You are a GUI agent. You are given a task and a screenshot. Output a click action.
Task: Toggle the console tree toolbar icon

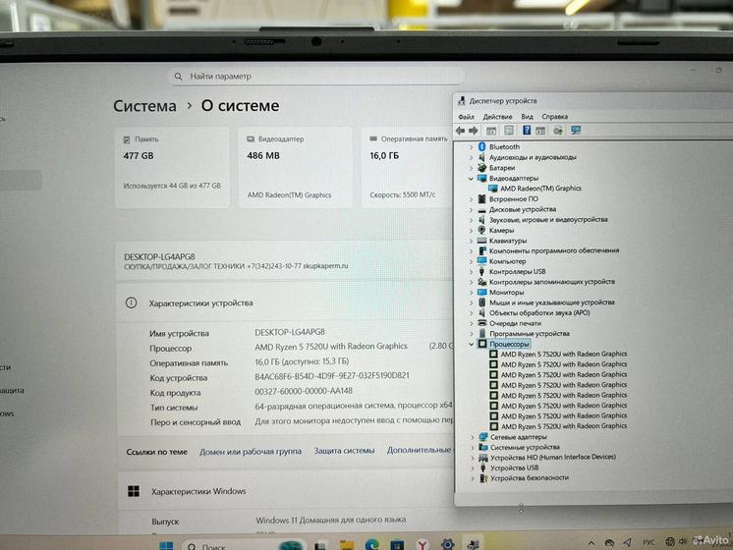[491, 131]
